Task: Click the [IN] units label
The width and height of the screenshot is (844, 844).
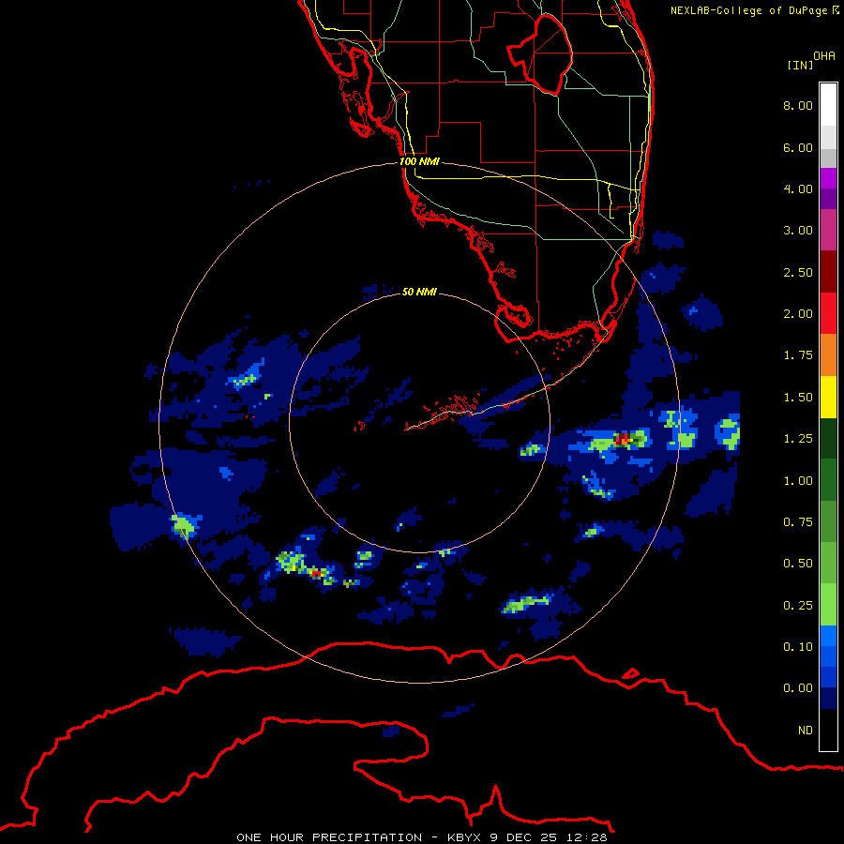Action: 801,65
